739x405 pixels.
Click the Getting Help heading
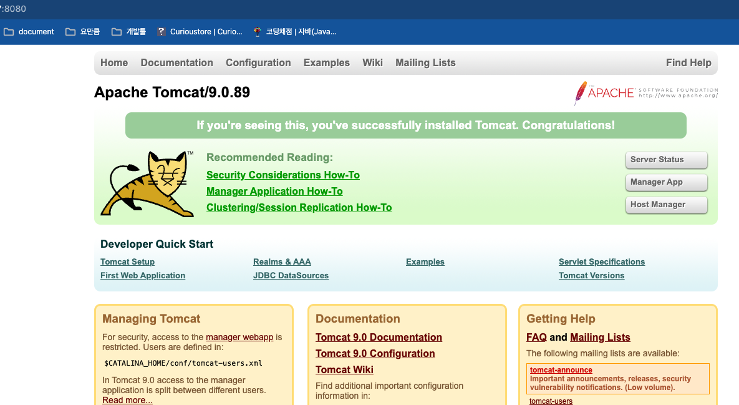(561, 319)
